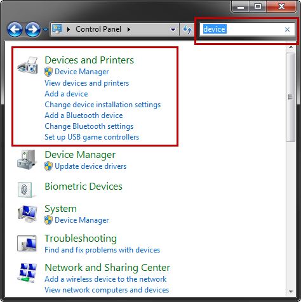301x302 pixels.
Task: Clear the search box with the X
Action: coord(287,29)
